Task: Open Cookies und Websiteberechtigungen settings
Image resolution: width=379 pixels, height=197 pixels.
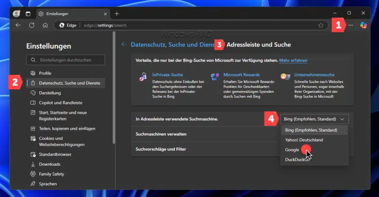Action: click(x=66, y=142)
